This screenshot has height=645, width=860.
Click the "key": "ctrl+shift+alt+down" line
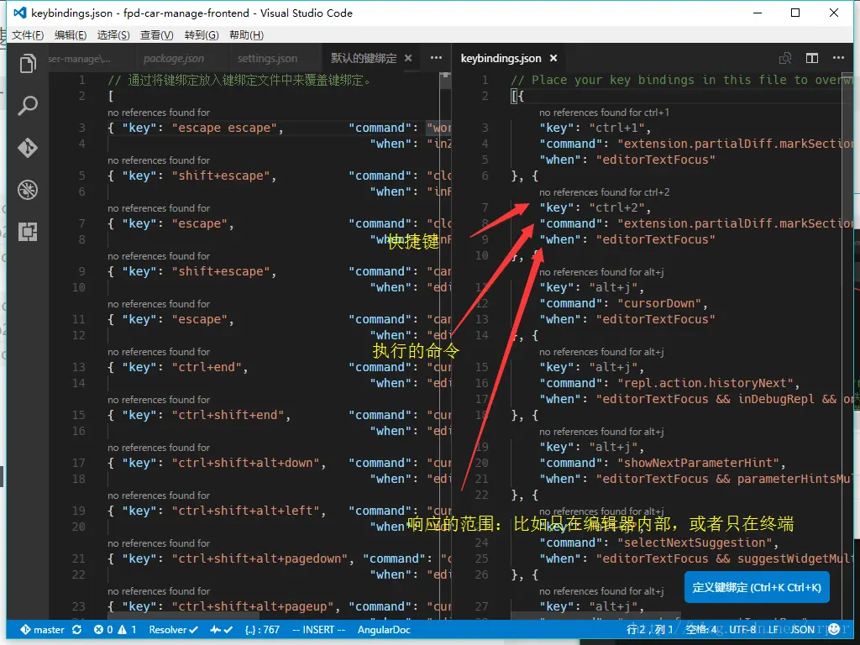pos(217,463)
